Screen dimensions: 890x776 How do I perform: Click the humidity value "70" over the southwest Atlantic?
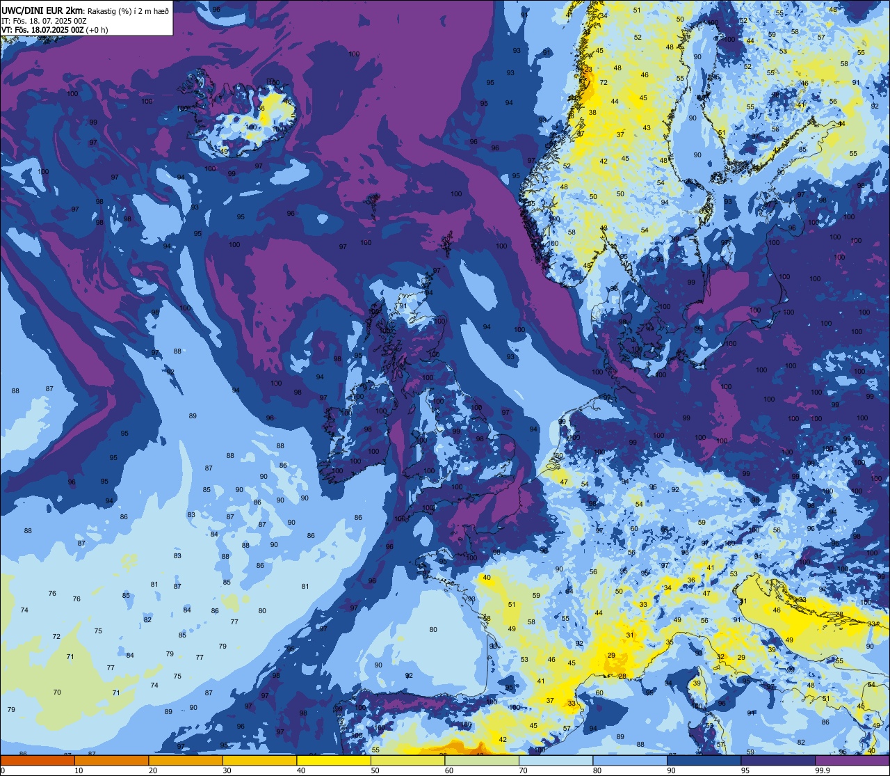click(57, 692)
